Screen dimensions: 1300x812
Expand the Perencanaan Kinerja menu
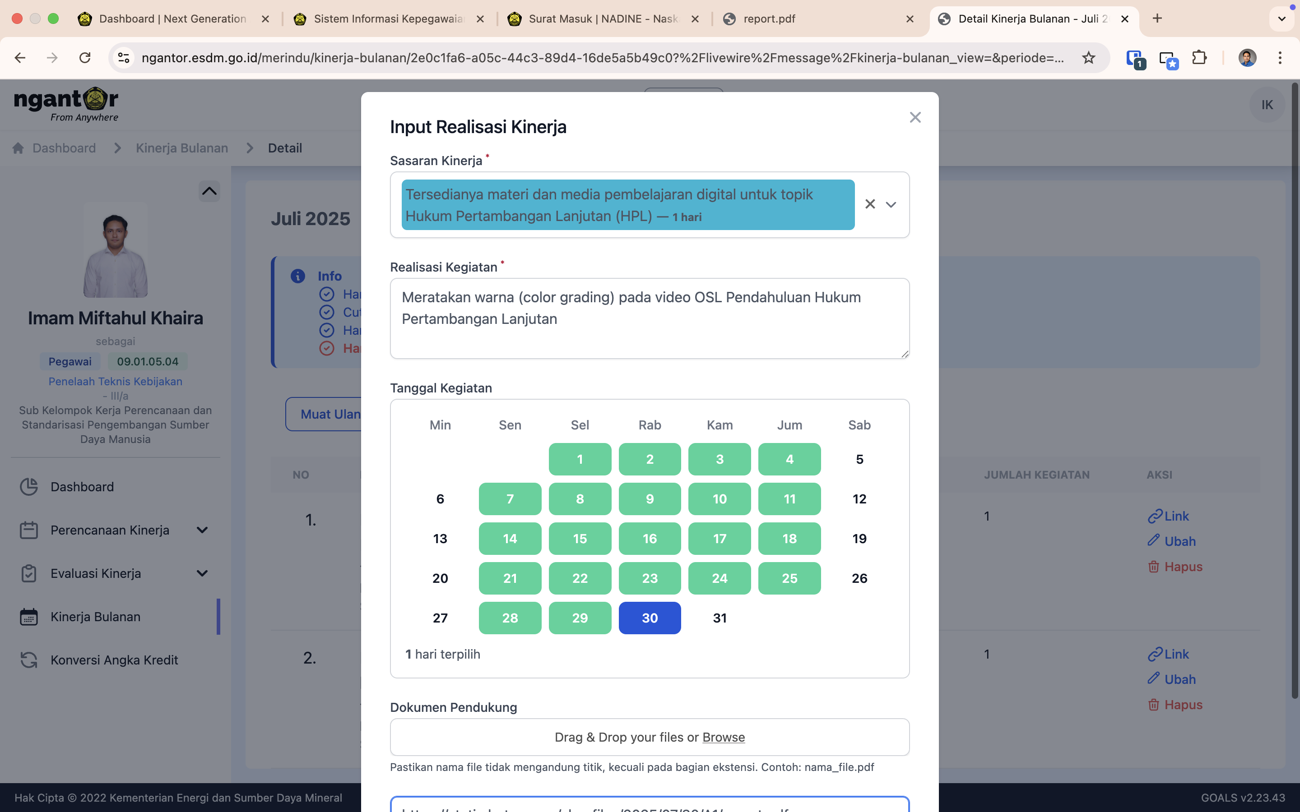click(x=202, y=530)
